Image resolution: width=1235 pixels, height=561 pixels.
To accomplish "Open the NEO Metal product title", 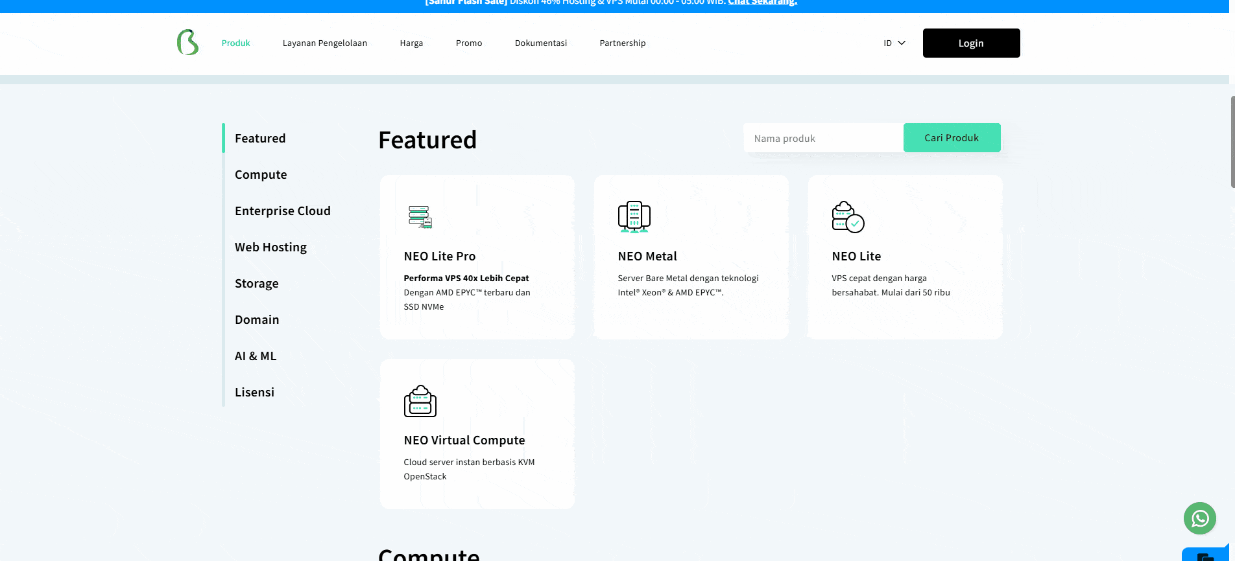I will [647, 257].
